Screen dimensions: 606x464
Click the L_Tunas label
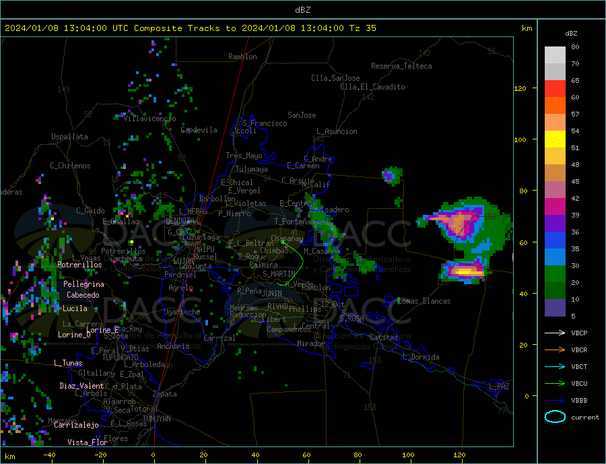click(68, 363)
